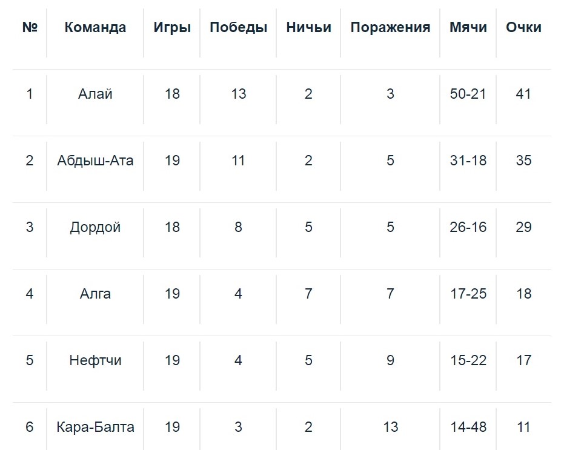
Task: Click team name Кара-Балта
Action: 95,427
